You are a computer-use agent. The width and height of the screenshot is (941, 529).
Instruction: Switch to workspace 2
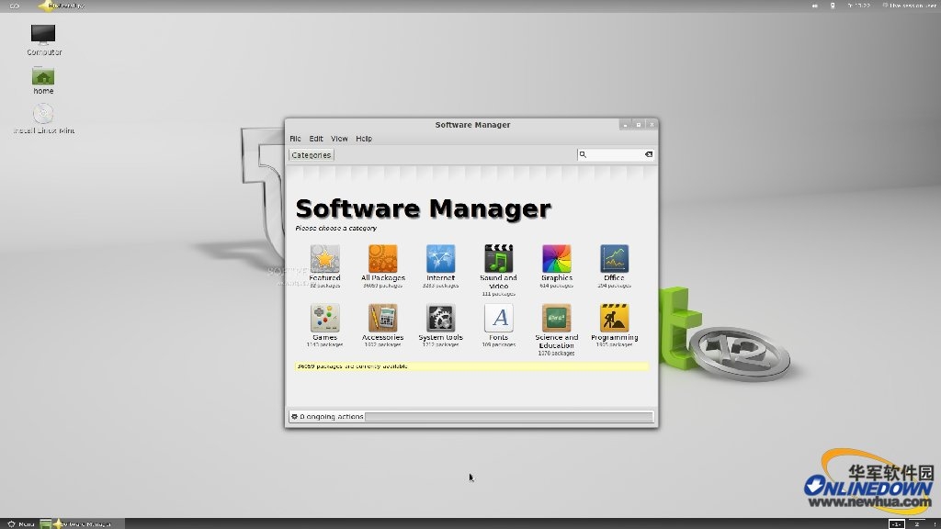pyautogui.click(x=916, y=523)
